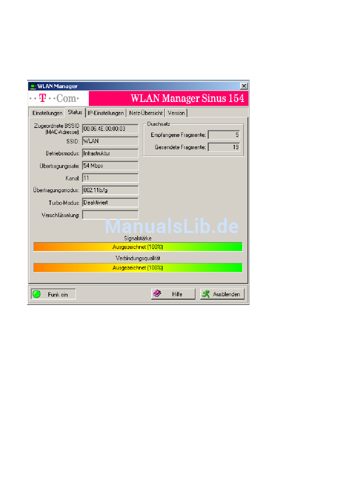Click the Verbindungsqualität label
Screen dimensions: 343x491
(138, 258)
